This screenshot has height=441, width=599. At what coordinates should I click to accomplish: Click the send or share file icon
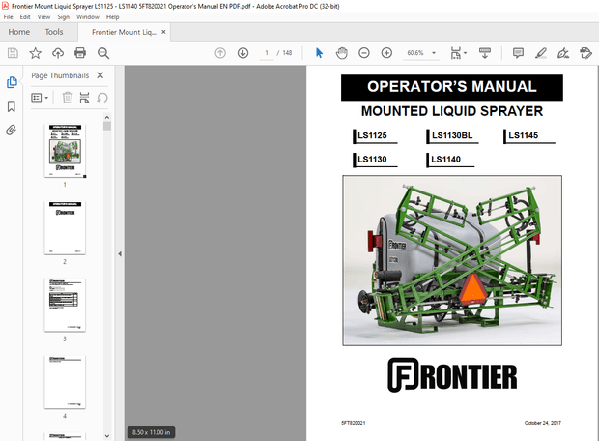[585, 53]
